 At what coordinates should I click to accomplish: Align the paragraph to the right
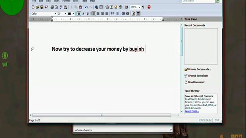click(x=103, y=14)
